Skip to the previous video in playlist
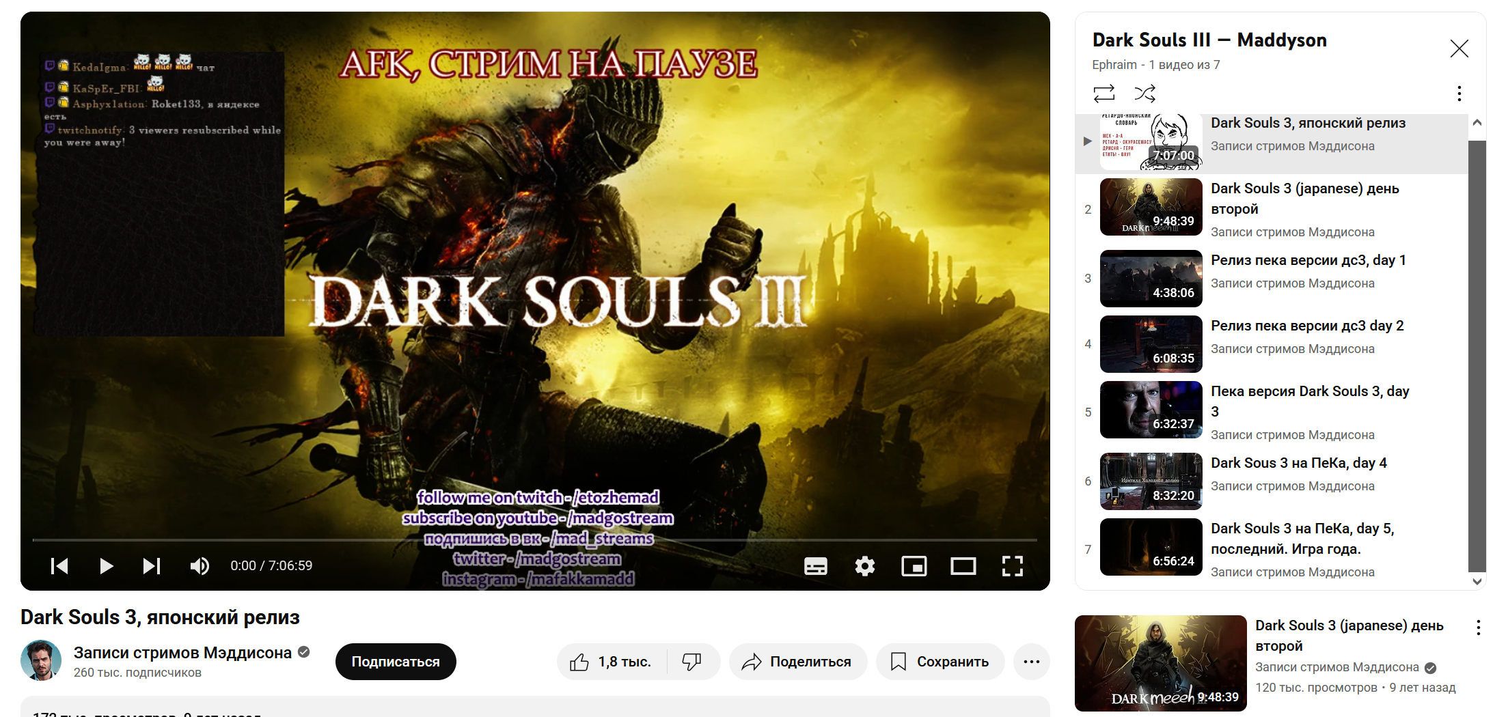 pyautogui.click(x=59, y=566)
